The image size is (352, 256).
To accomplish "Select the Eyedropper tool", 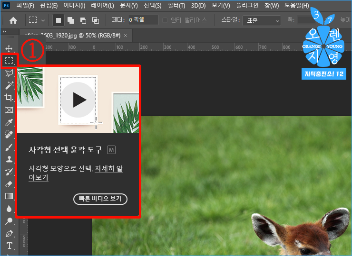I will pyautogui.click(x=9, y=122).
